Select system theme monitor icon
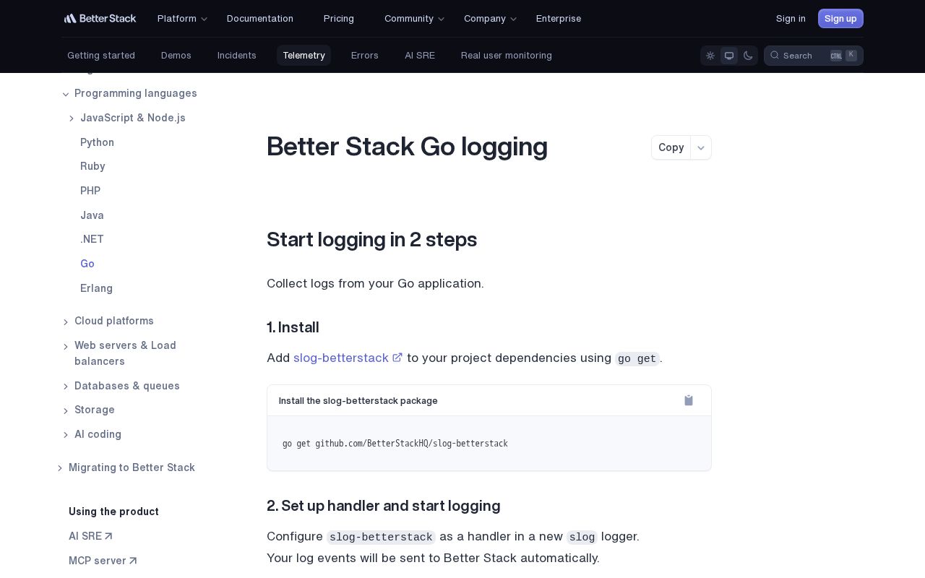The height and width of the screenshot is (578, 925). tap(729, 56)
